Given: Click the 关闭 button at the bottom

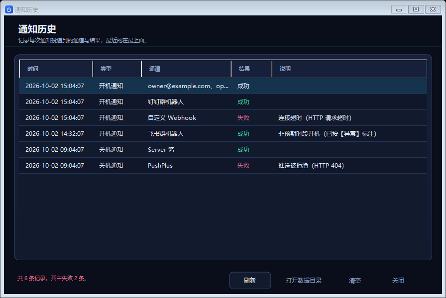Looking at the screenshot, I should tap(398, 281).
